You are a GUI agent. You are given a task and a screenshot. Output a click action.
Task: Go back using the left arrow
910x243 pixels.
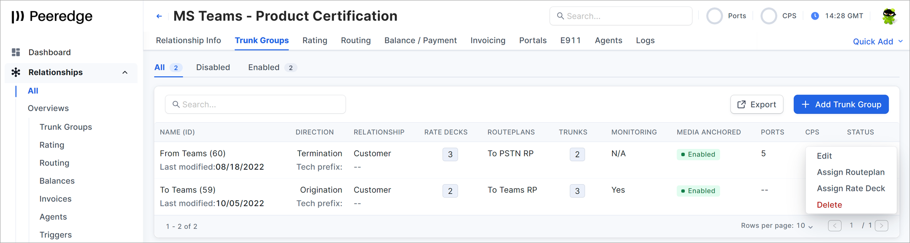159,16
